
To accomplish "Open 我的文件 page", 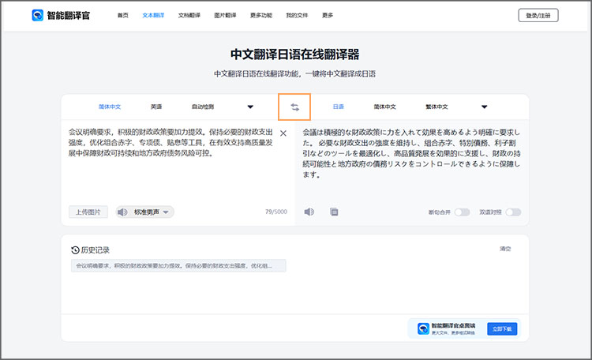I will click(297, 16).
